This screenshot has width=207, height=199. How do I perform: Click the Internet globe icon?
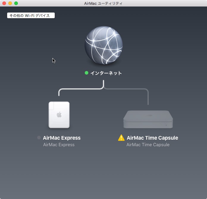[x=103, y=45]
